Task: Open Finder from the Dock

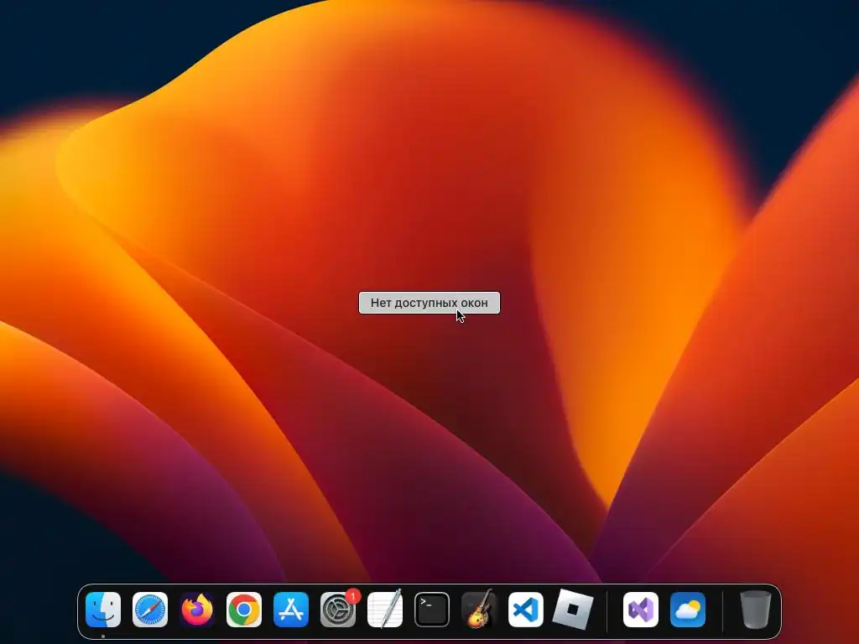Action: point(103,610)
